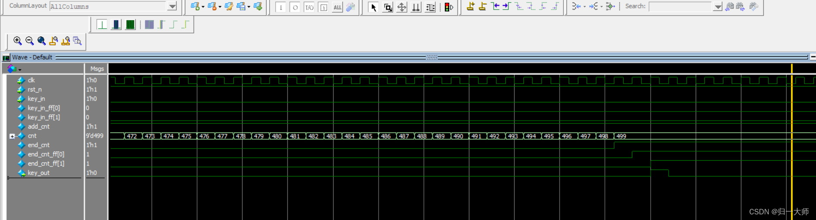Select the end_cnt_ff[0] signal
Image resolution: width=816 pixels, height=220 pixels.
(46, 154)
